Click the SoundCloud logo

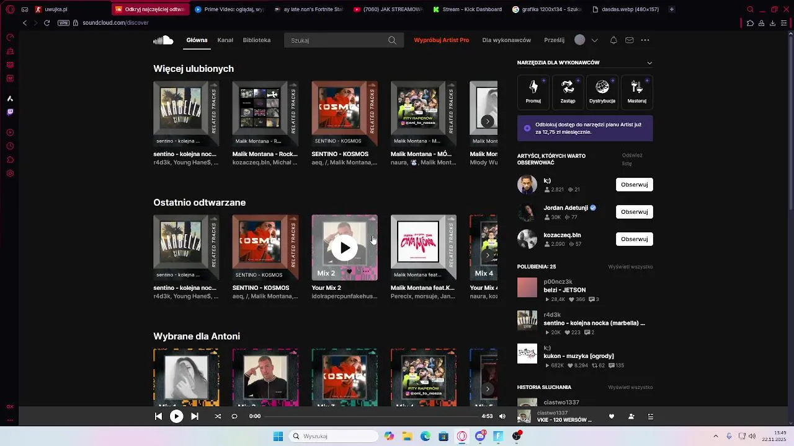[163, 40]
